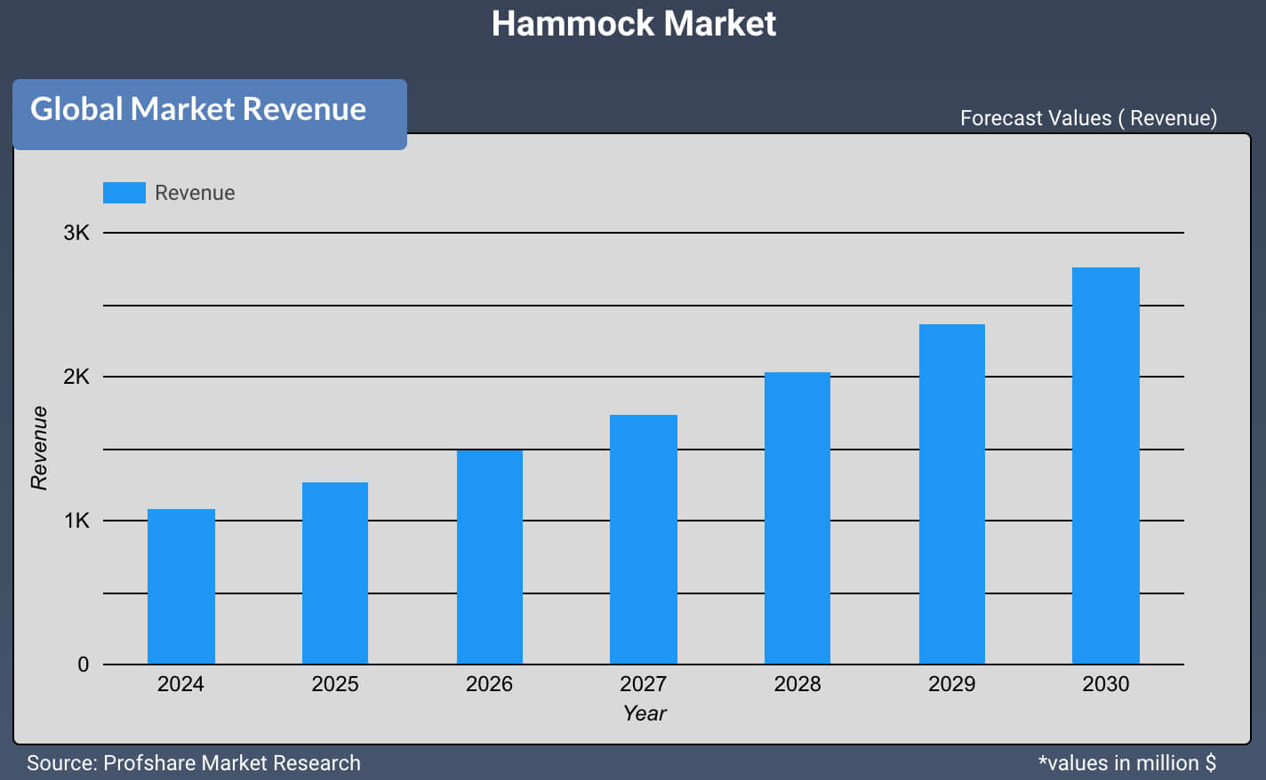Screen dimensions: 1266x780
Task: Click the 2024 x-axis label
Action: [180, 684]
